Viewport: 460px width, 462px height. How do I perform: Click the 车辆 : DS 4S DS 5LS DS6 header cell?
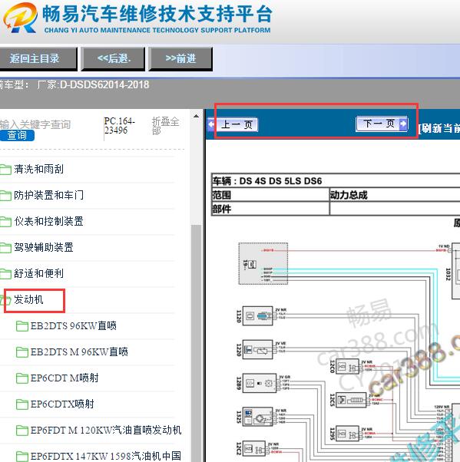(336, 180)
